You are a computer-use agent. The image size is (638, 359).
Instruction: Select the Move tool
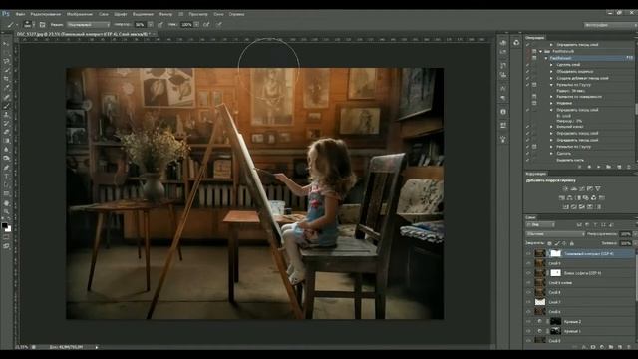tap(6, 44)
